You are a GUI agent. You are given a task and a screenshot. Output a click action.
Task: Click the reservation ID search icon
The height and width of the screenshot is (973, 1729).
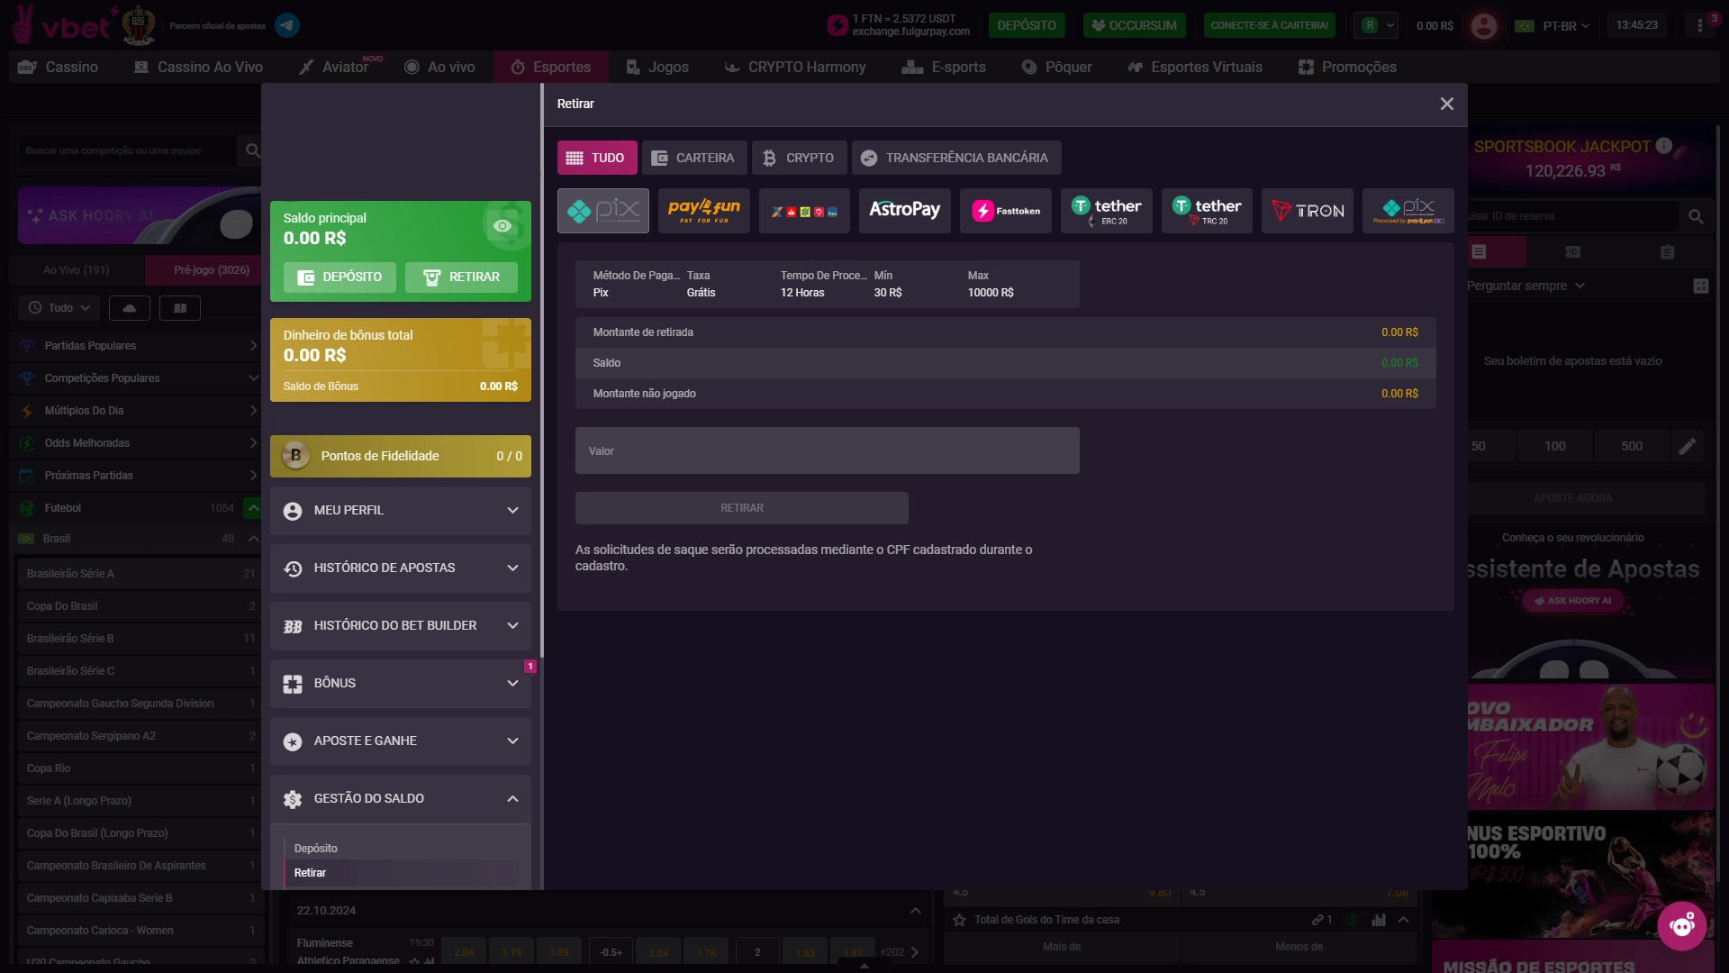(x=1696, y=216)
